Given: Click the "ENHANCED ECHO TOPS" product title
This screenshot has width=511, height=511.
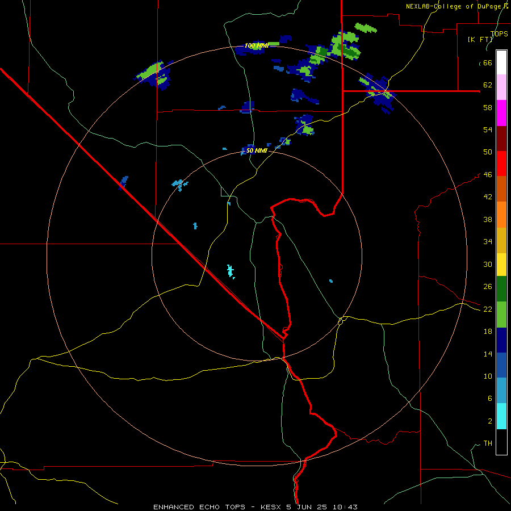Looking at the screenshot, I should click(199, 507).
